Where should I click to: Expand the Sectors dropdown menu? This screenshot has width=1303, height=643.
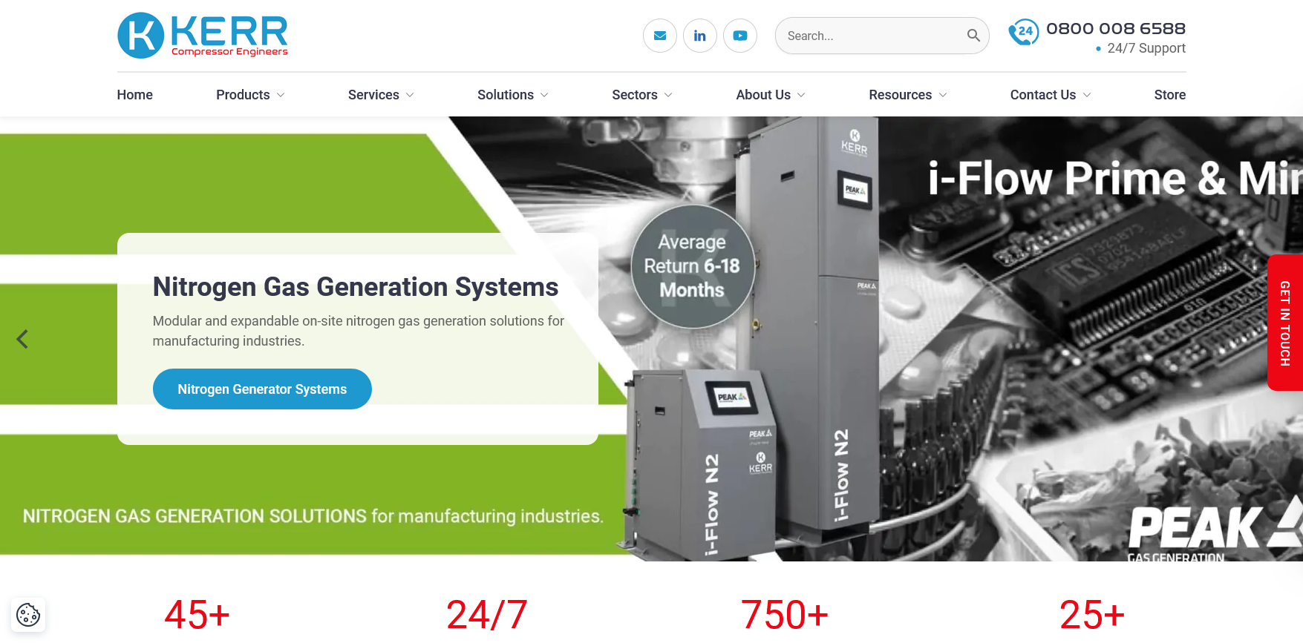click(x=641, y=95)
